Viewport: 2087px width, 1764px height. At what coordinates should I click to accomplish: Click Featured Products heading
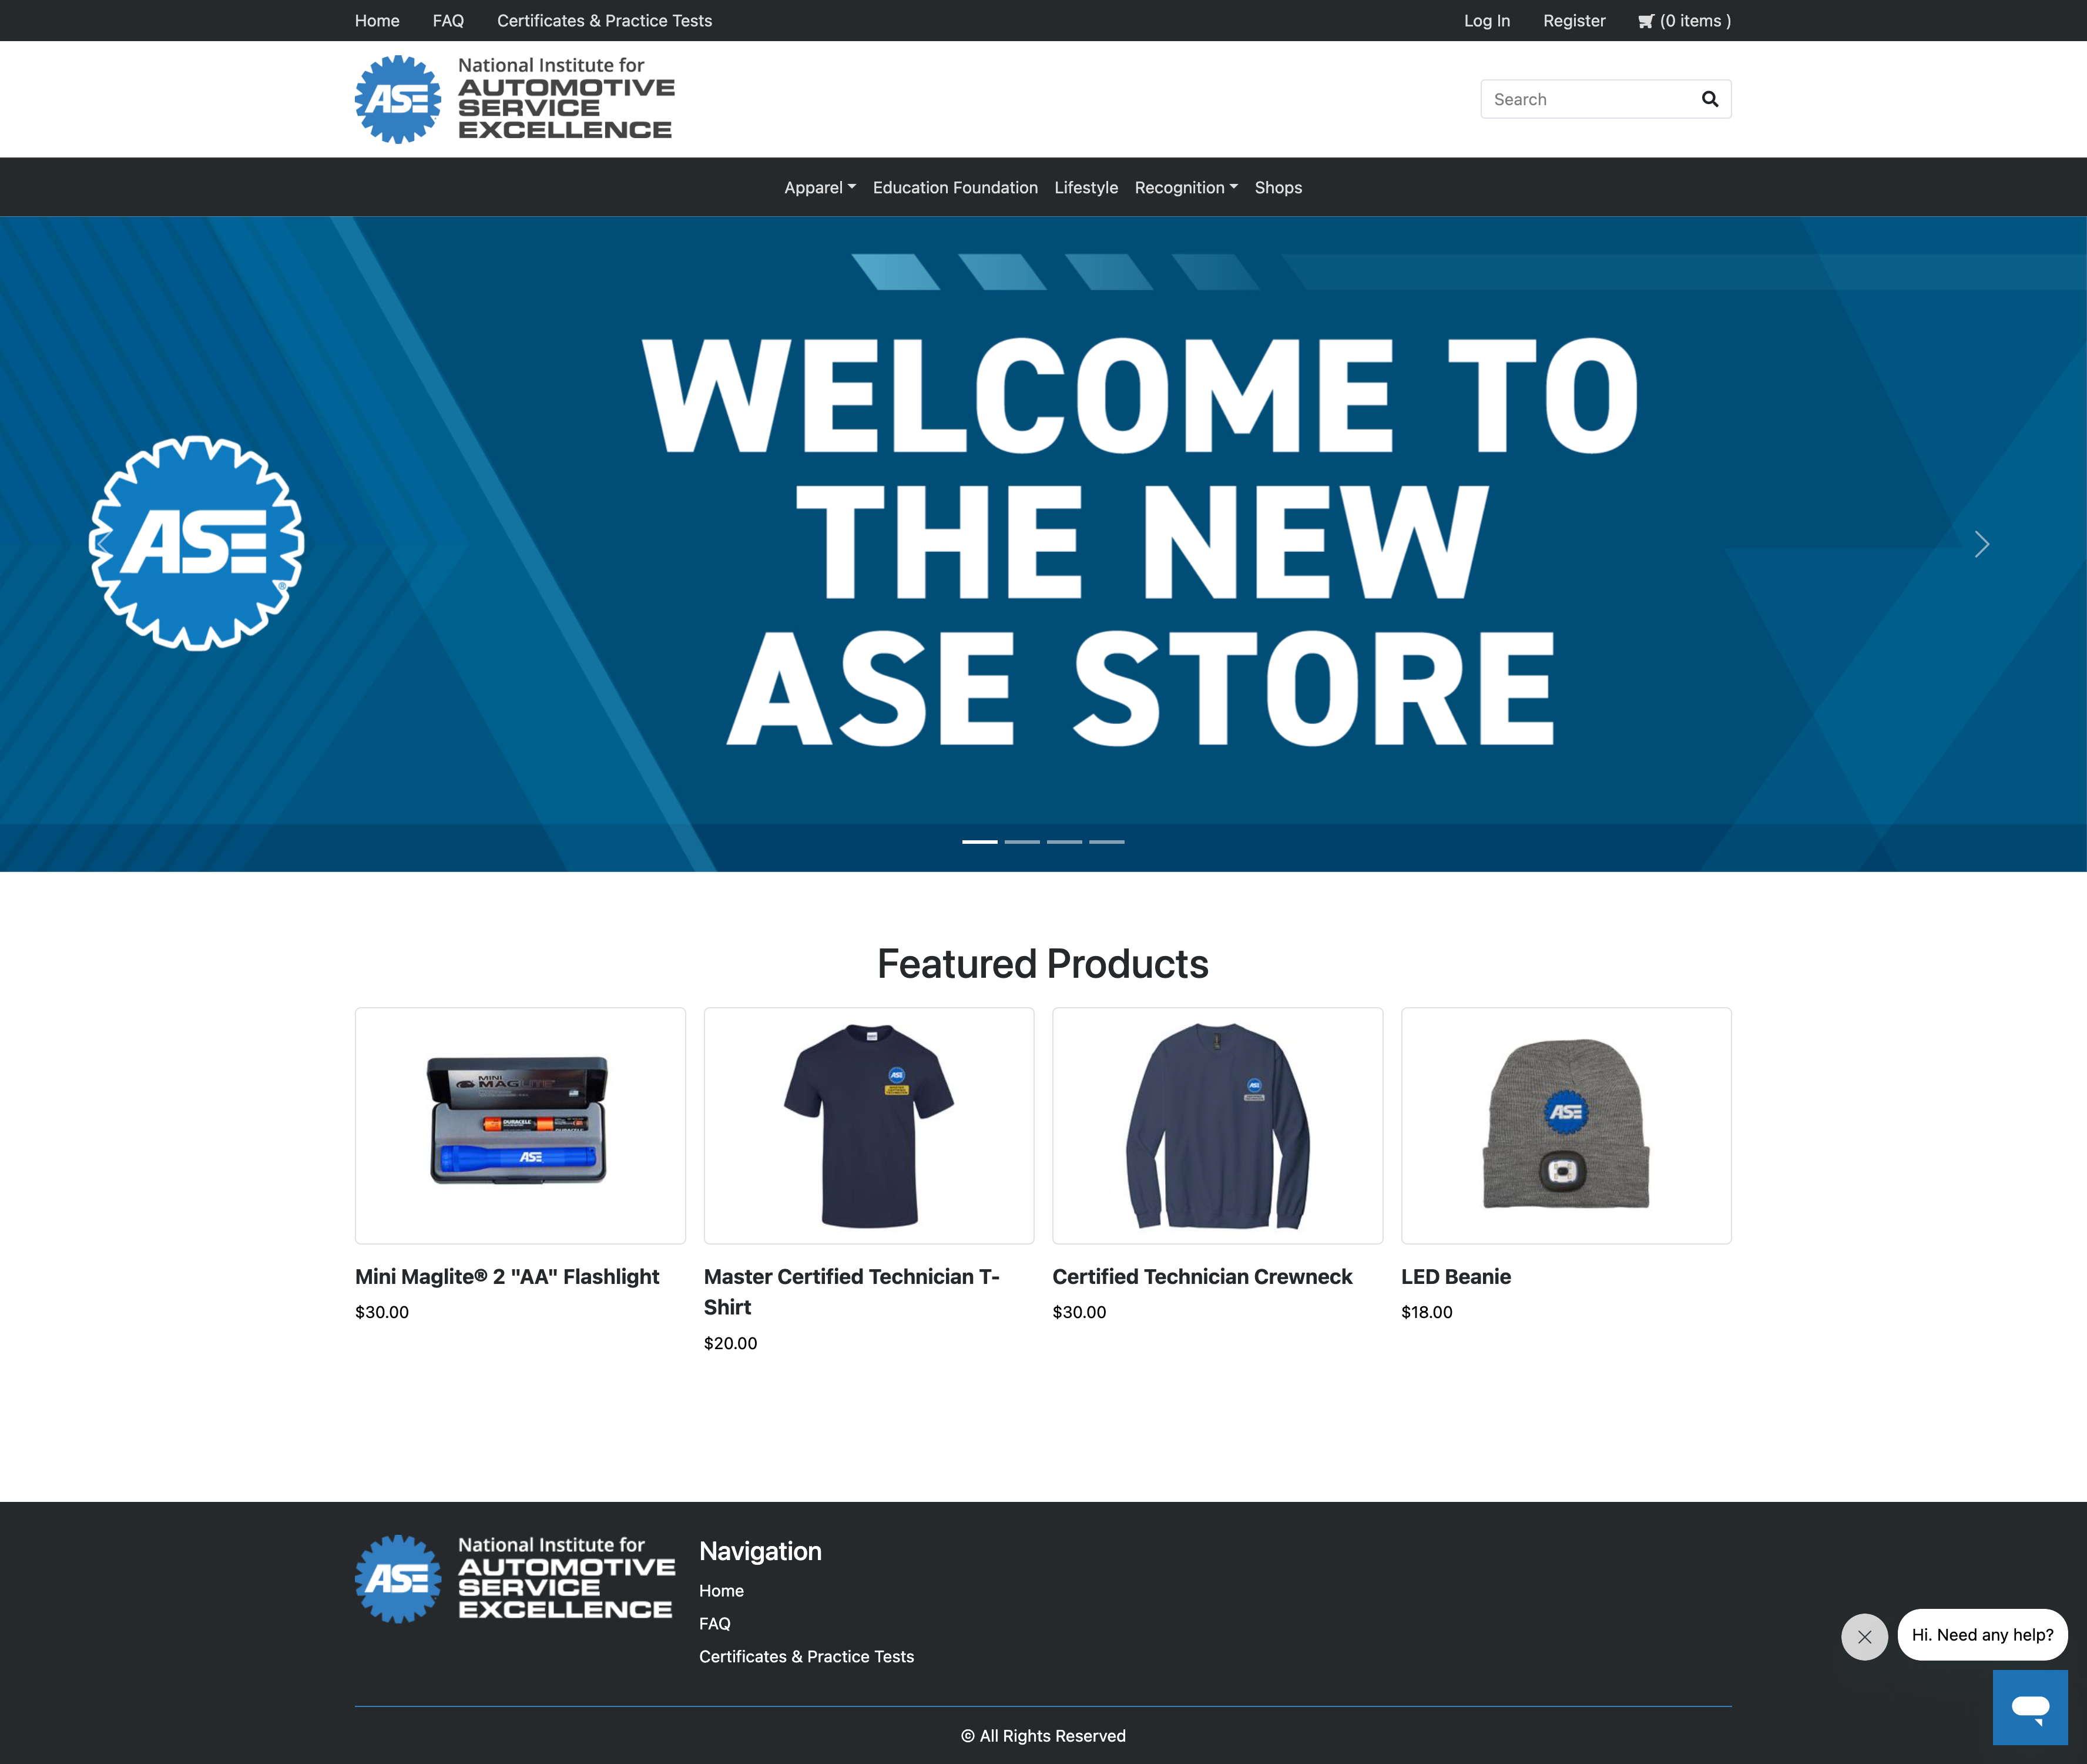point(1043,964)
